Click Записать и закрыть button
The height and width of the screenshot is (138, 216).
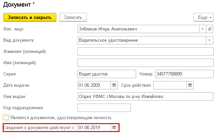click(30, 17)
